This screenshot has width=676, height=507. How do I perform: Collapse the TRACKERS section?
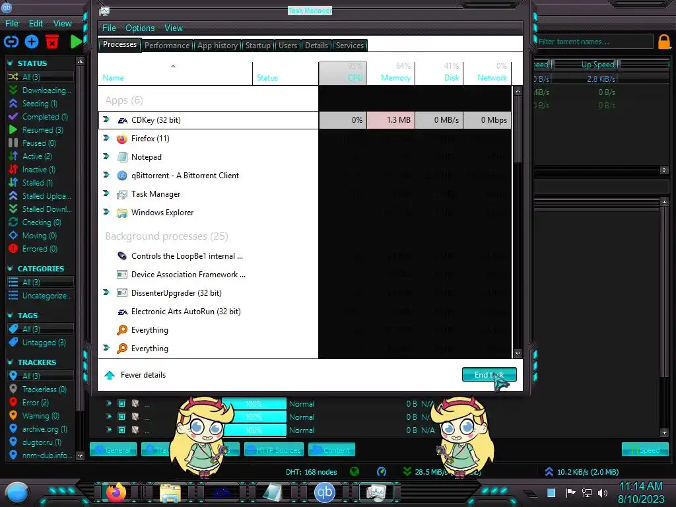pyautogui.click(x=10, y=362)
